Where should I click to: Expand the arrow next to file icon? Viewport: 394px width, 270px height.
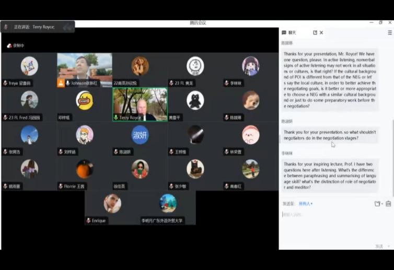[x=382, y=204]
